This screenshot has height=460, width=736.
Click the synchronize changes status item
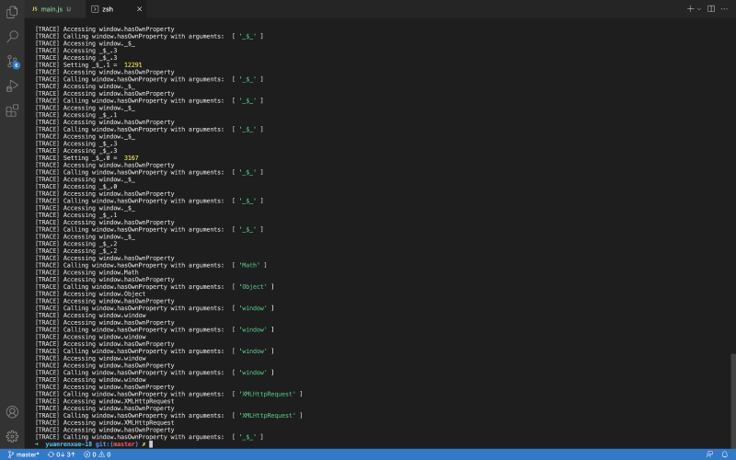pyautogui.click(x=61, y=454)
